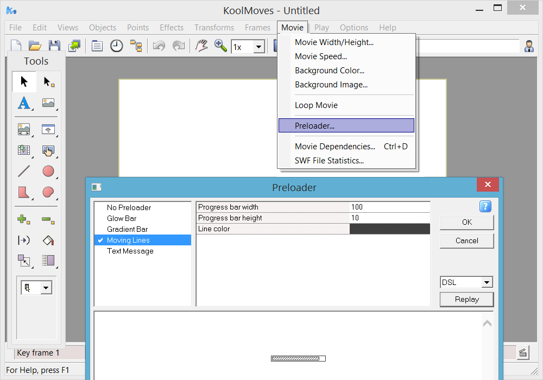The image size is (543, 380).
Task: Choose Movie Speed menu entry
Action: (346, 56)
